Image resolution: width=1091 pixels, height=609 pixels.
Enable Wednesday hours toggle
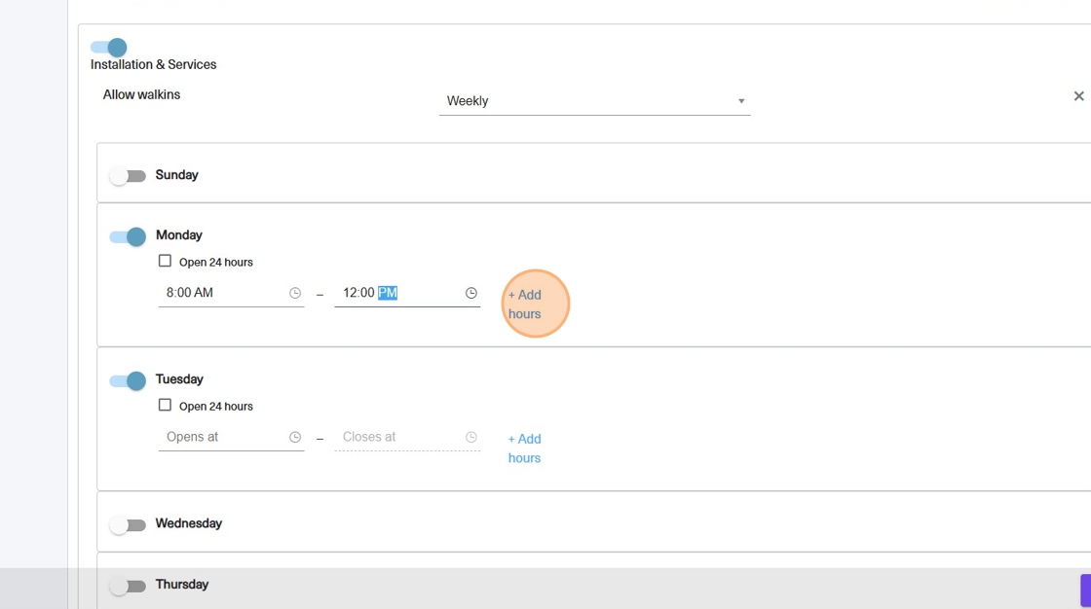tap(128, 524)
